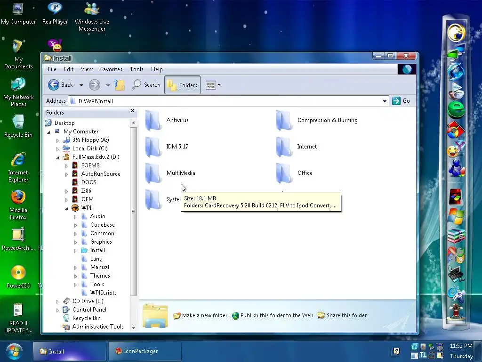The image size is (482, 362).
Task: Go up one folder level icon
Action: pos(119,85)
